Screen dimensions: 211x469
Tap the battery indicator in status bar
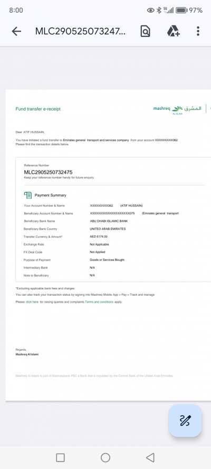(x=181, y=10)
